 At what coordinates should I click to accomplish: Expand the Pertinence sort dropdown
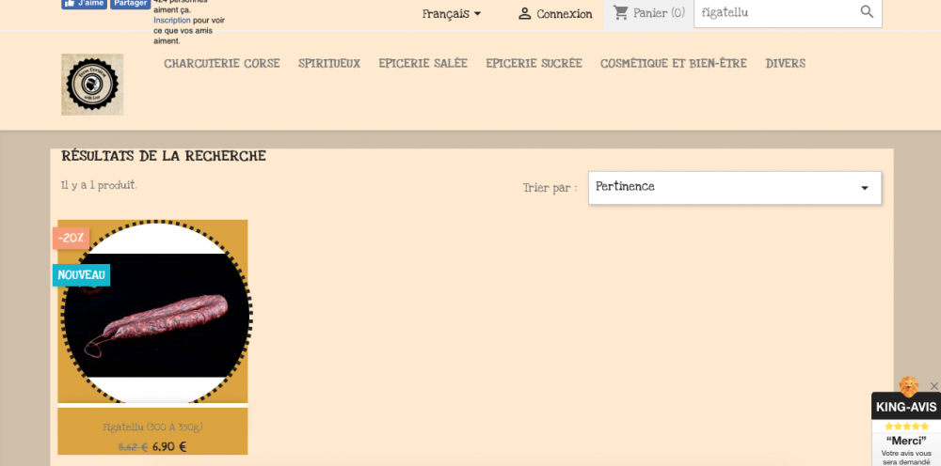tap(735, 188)
